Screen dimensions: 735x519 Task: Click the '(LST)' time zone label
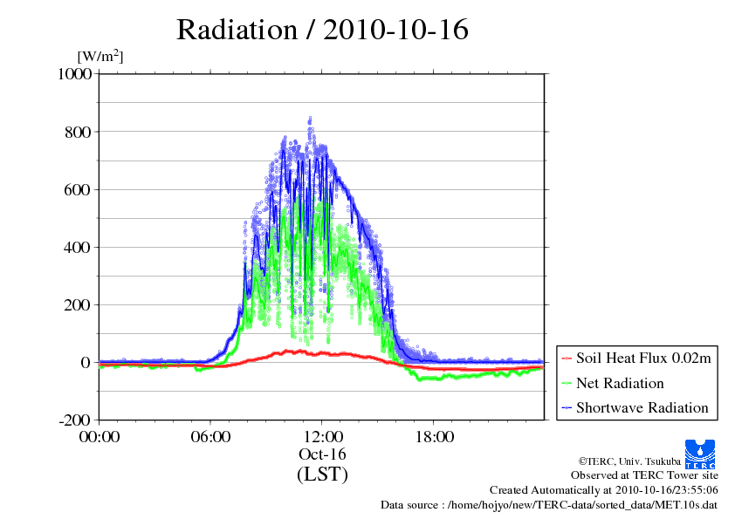click(x=322, y=475)
